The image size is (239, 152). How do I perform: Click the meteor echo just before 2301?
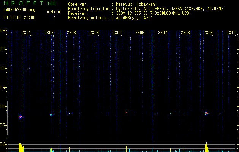21,117
